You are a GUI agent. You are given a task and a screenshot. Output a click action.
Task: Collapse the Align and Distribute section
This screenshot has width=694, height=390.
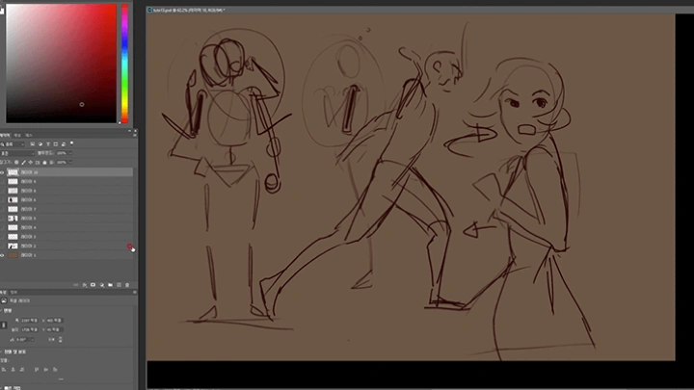[x=1, y=351]
